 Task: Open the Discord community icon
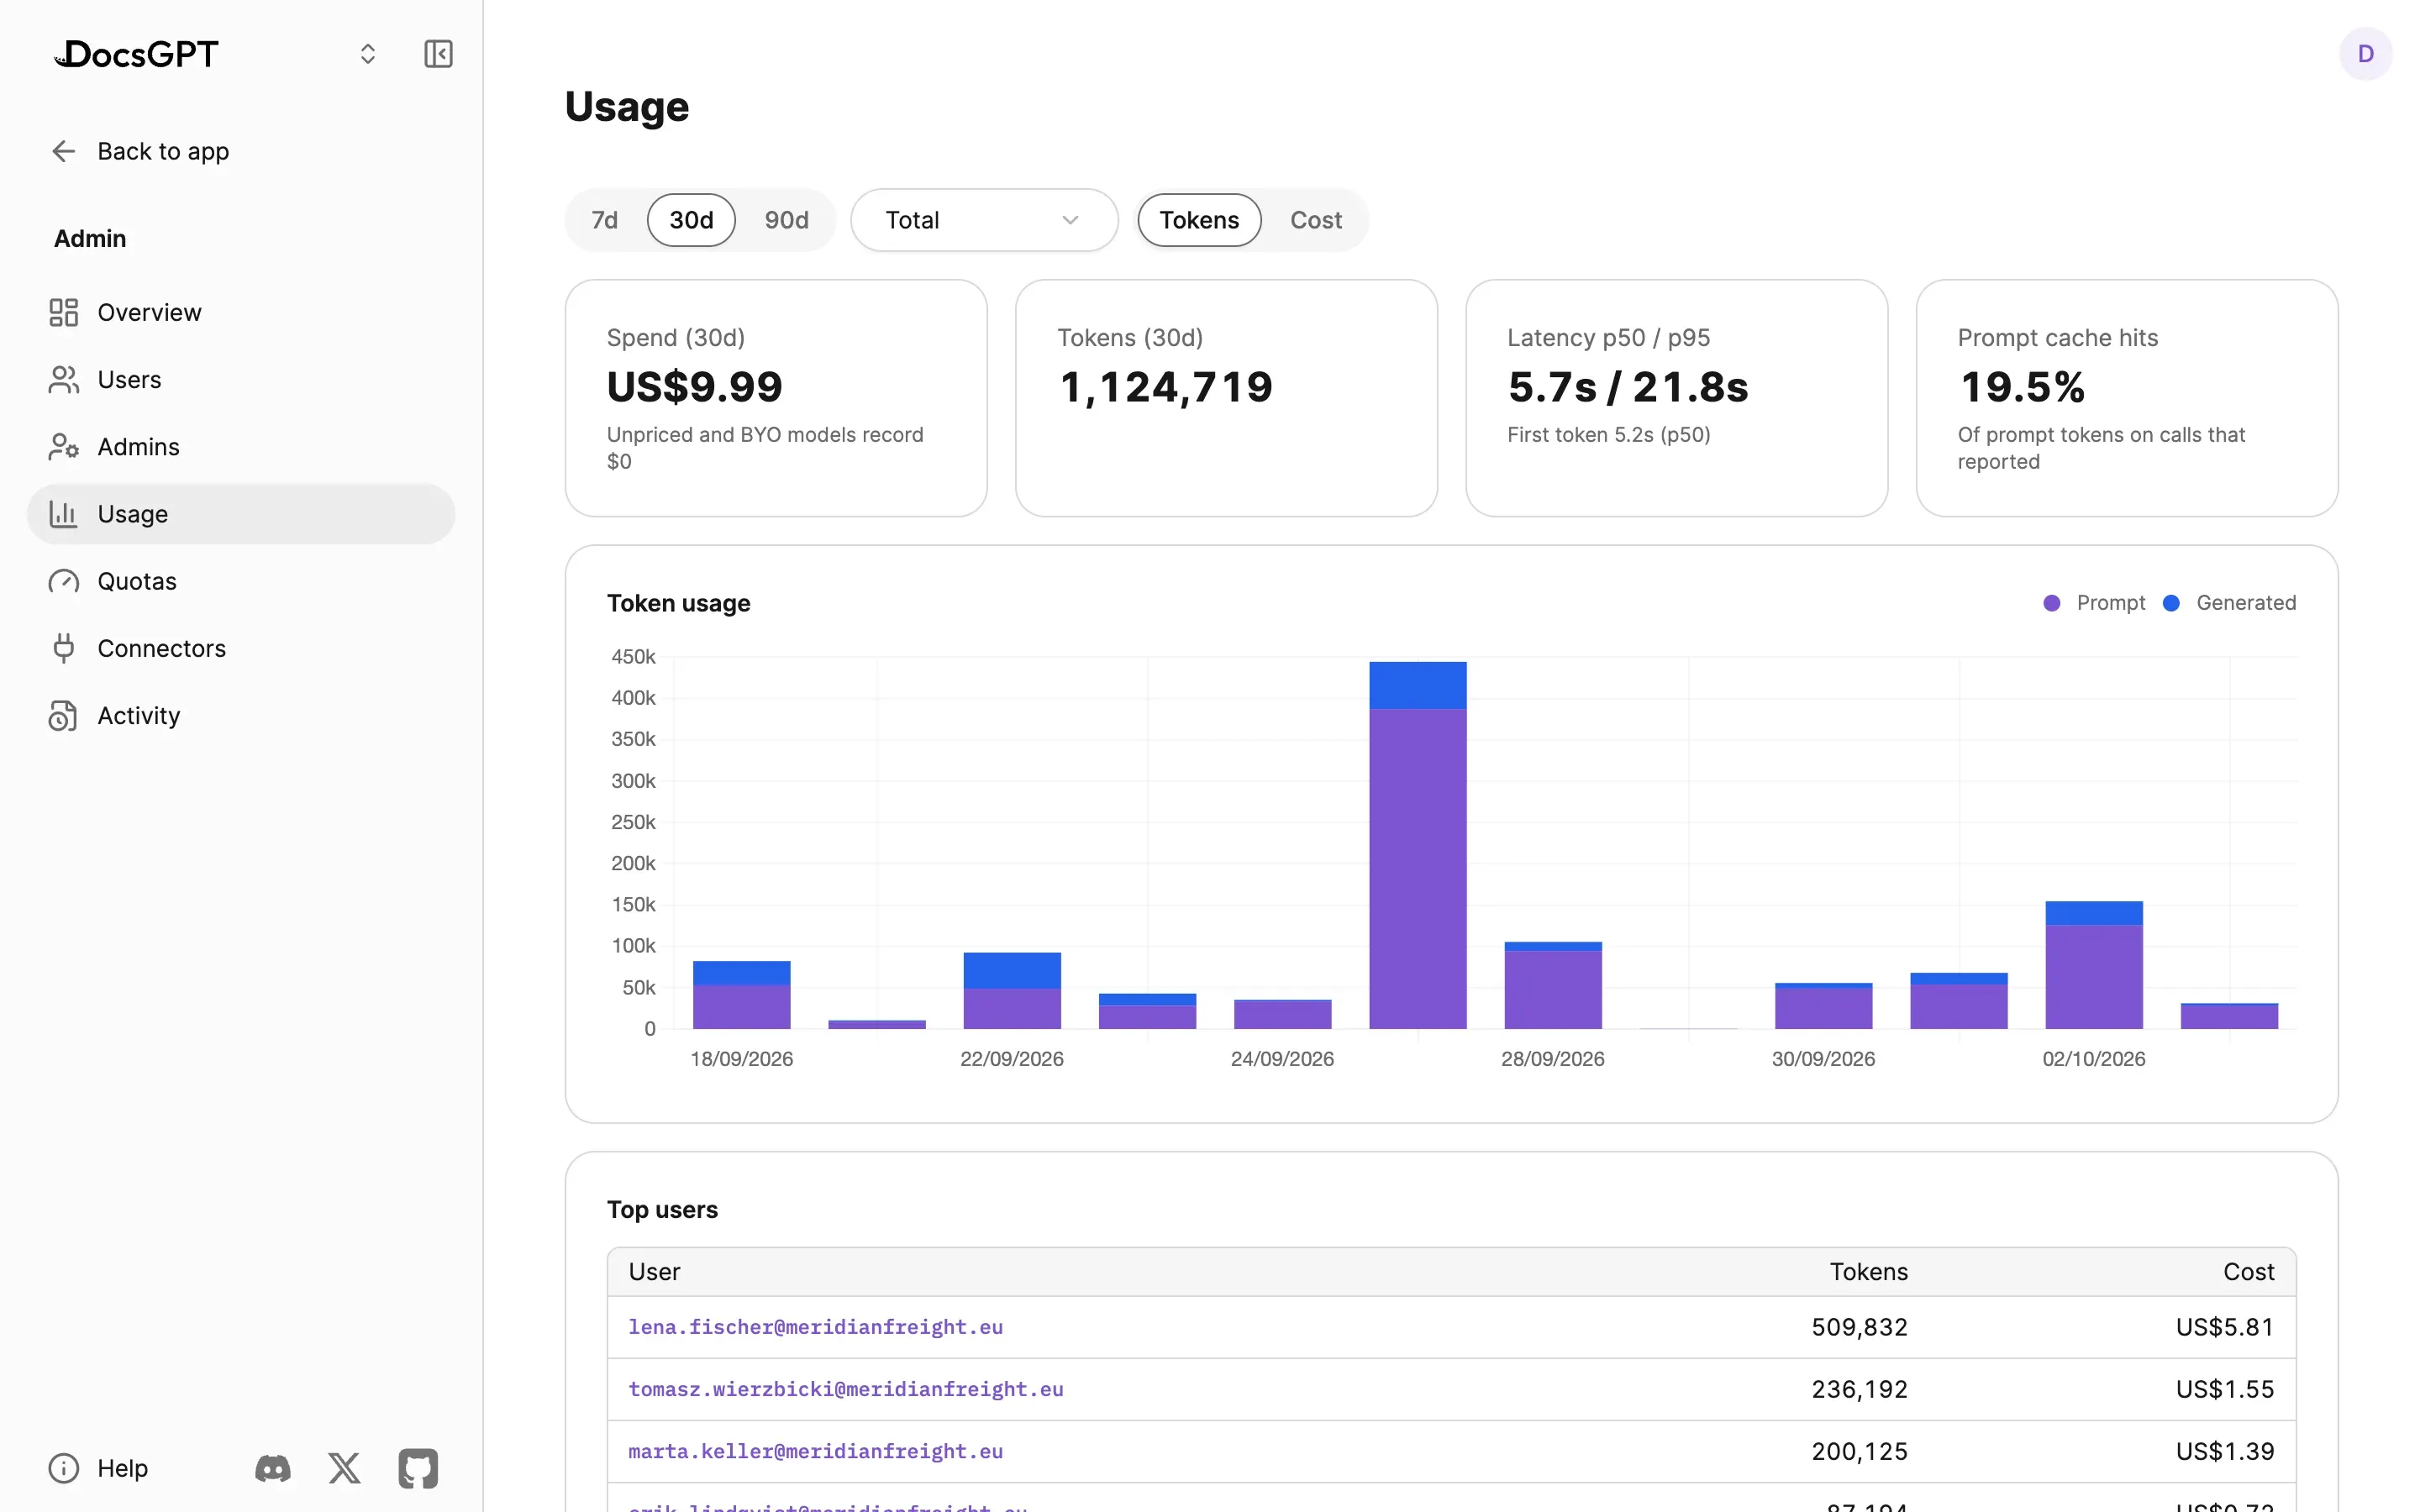(x=273, y=1468)
